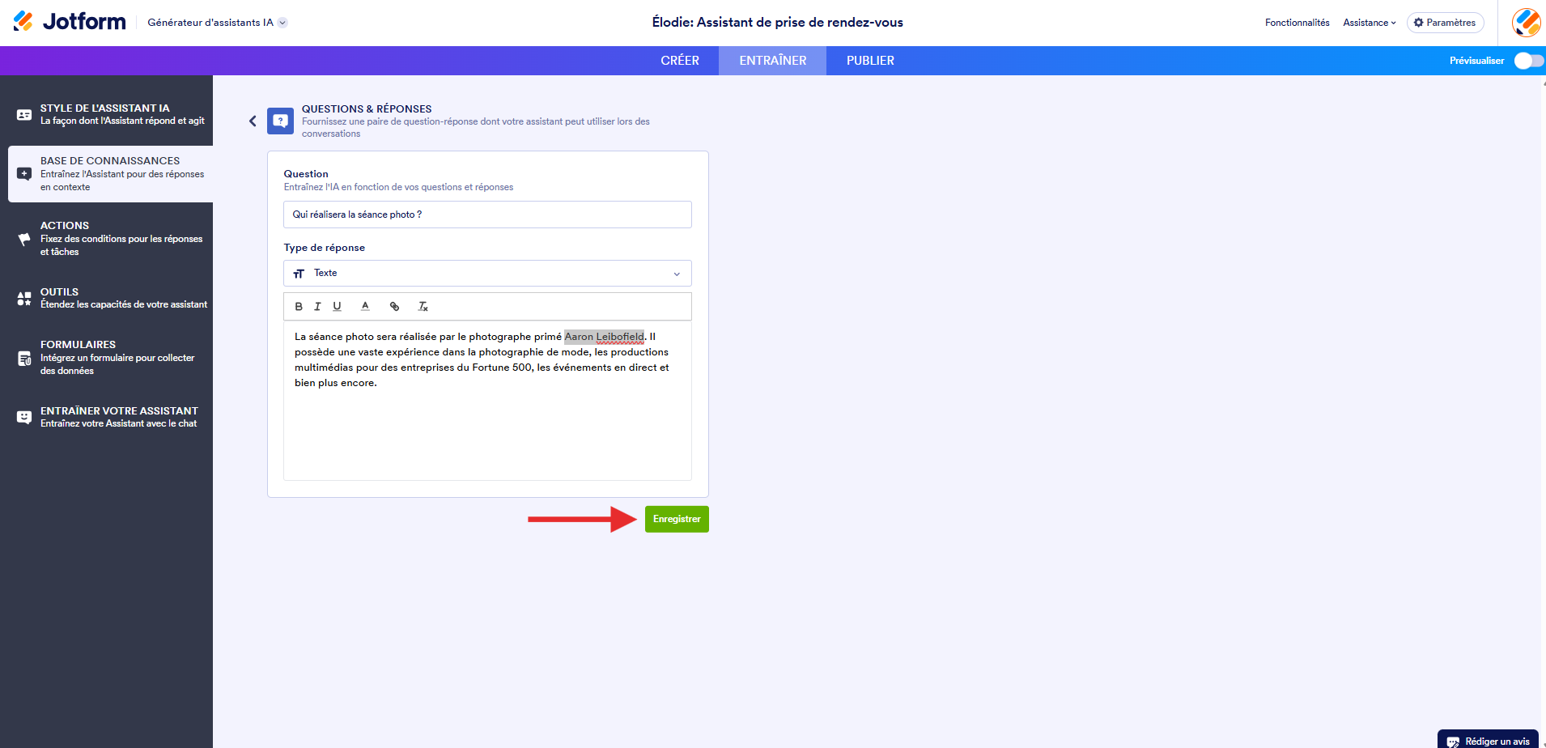
Task: Go back with the left chevron
Action: (253, 121)
